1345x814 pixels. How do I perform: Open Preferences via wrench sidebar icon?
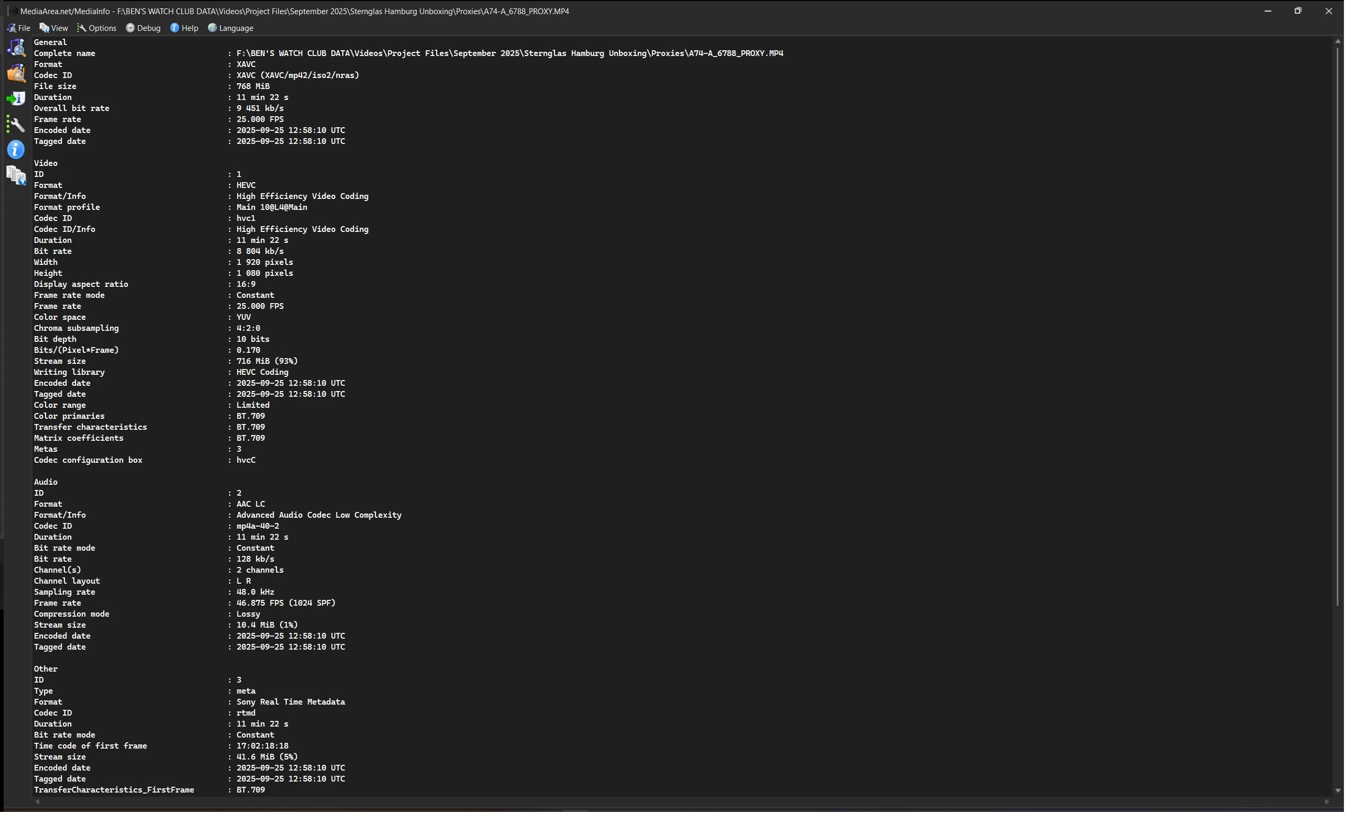coord(16,125)
